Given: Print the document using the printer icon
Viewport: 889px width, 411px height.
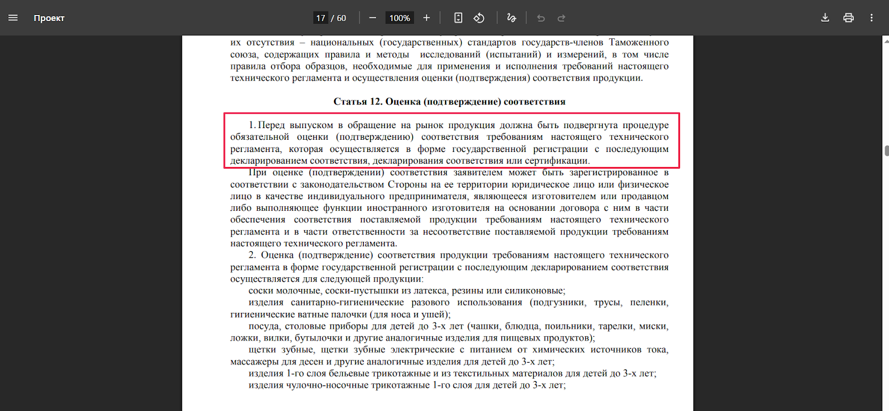Looking at the screenshot, I should tap(848, 18).
